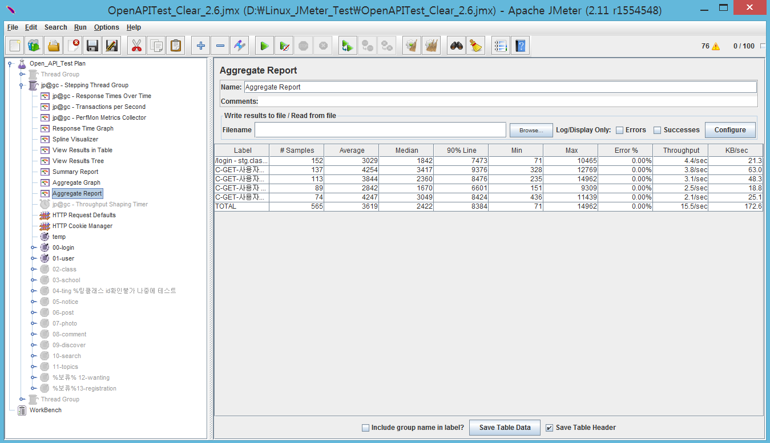
Task: Click the Remote Start All icon
Action: pyautogui.click(x=348, y=46)
